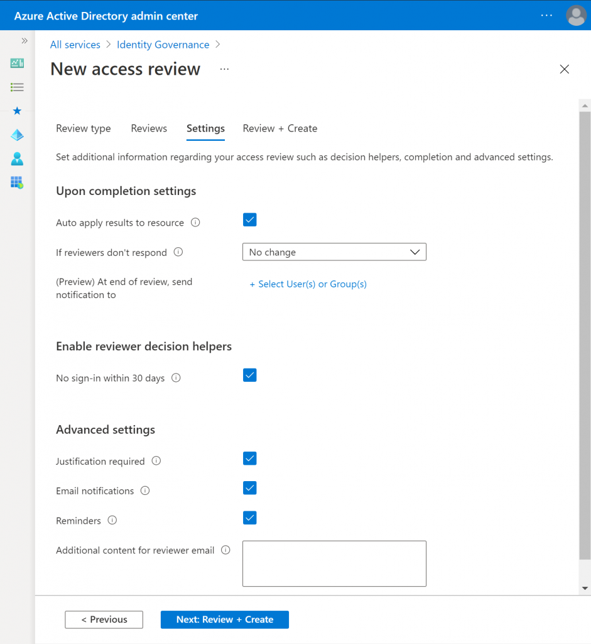Click the scrollbar down arrow
The image size is (591, 644).
point(585,588)
